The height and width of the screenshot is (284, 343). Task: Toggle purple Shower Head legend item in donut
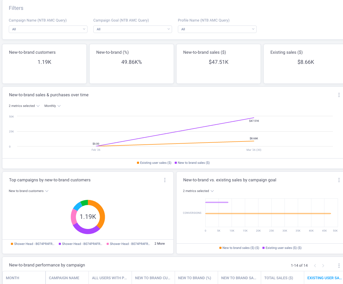point(81,244)
